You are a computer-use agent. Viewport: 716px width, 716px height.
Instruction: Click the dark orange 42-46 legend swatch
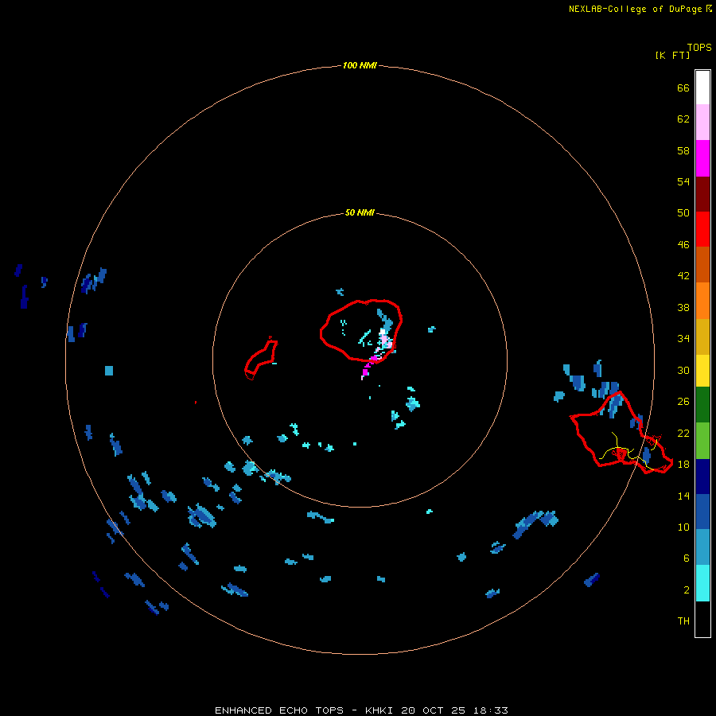[x=702, y=265]
